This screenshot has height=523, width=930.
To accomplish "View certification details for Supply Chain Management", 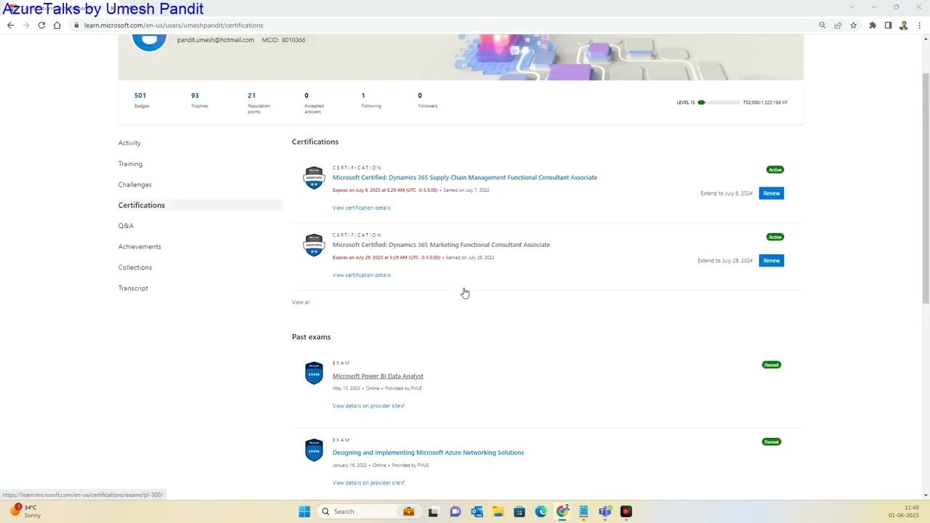I will click(361, 208).
